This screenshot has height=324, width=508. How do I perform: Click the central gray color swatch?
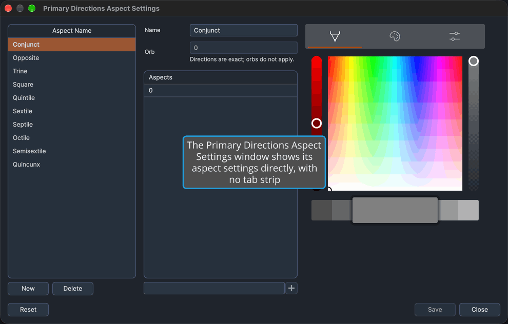click(x=395, y=210)
